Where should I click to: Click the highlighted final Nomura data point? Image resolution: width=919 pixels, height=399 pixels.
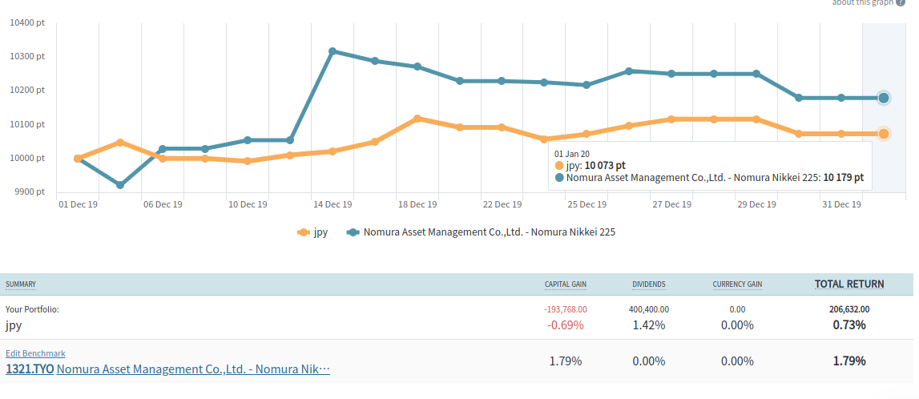pyautogui.click(x=883, y=98)
